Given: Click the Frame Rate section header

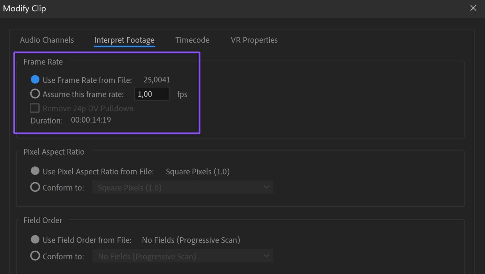Looking at the screenshot, I should pos(43,62).
